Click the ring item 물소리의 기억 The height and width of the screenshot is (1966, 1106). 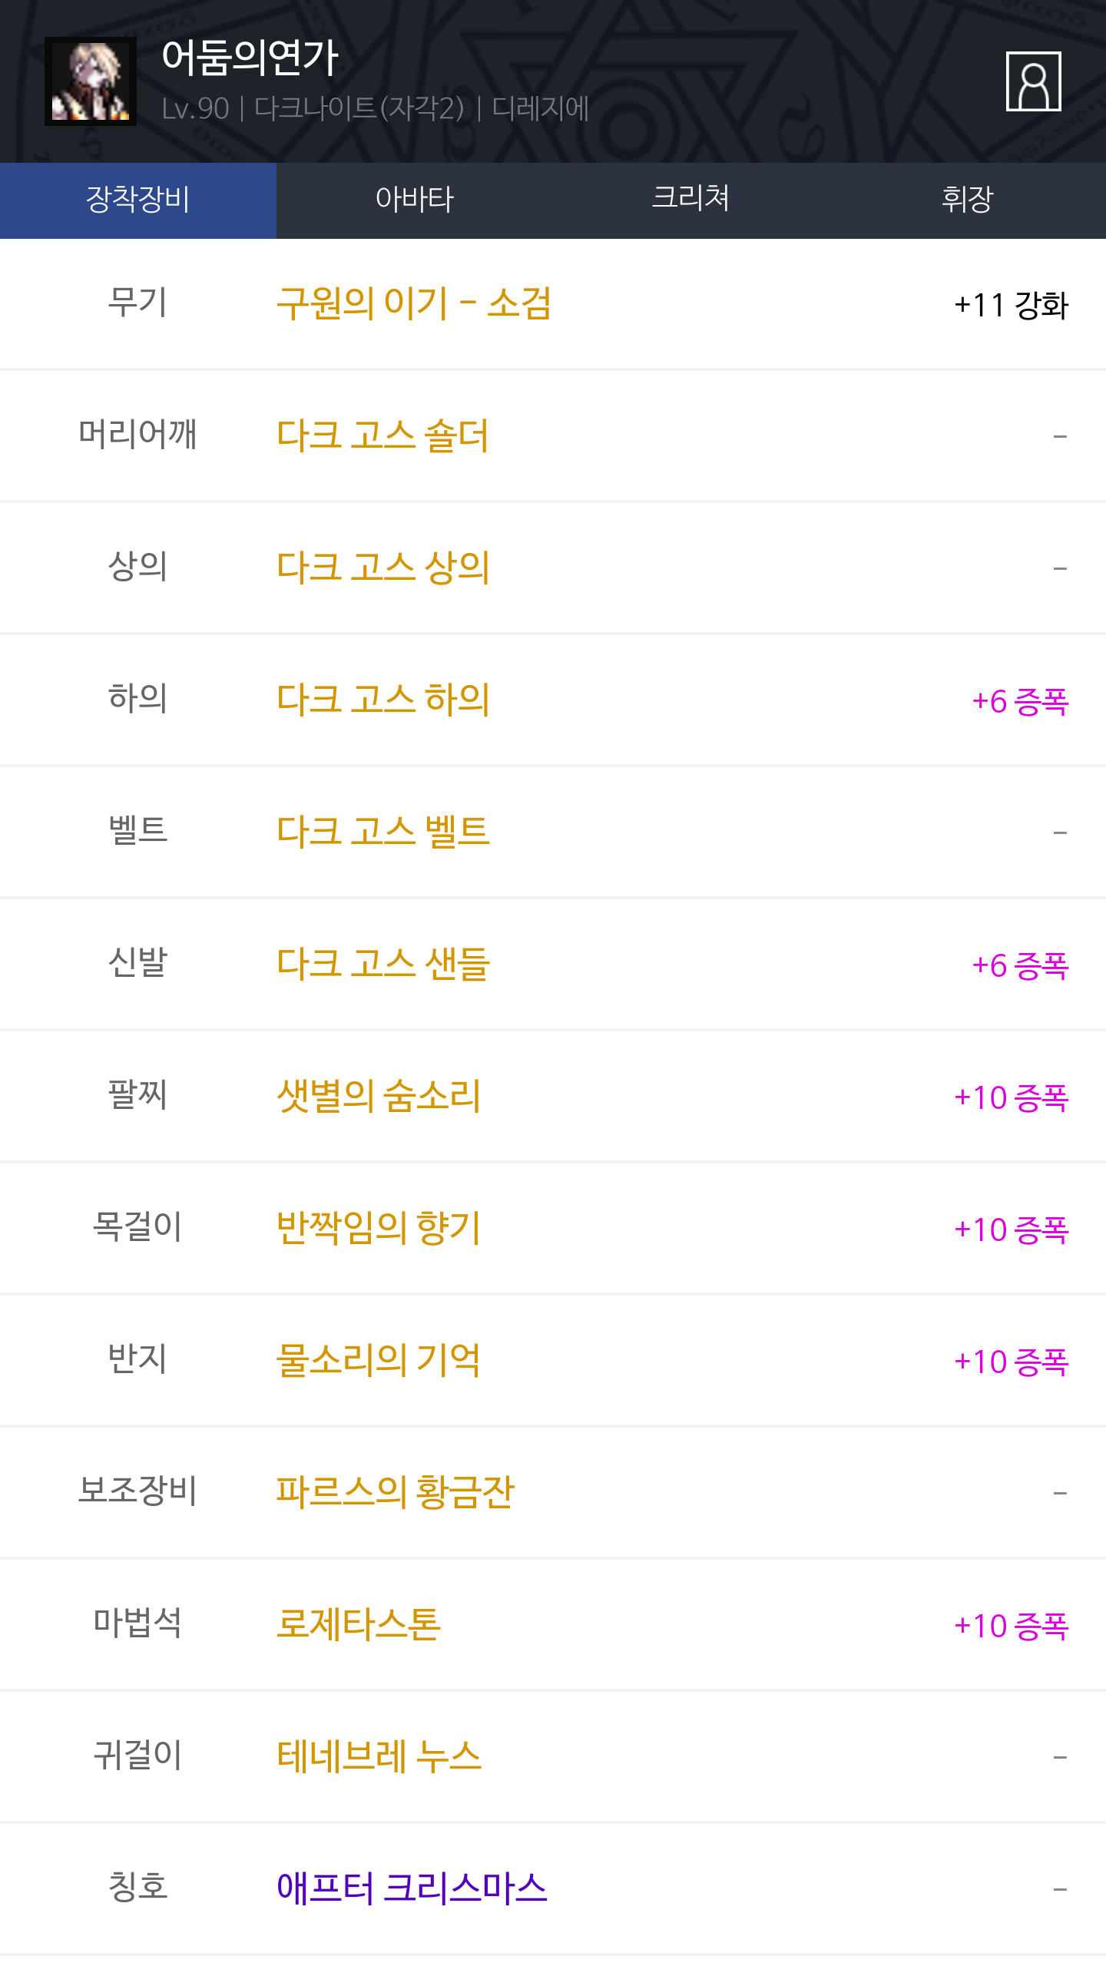click(378, 1360)
